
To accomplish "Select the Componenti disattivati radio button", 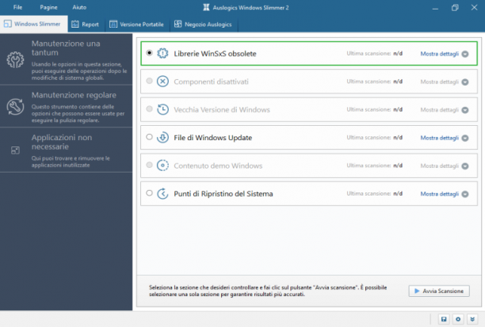I will [150, 81].
